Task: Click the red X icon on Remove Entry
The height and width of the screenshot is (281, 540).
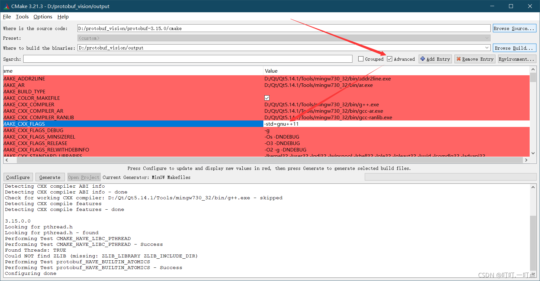Action: (458, 59)
